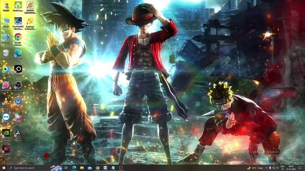Image resolution: width=305 pixels, height=171 pixels.
Task: Click the microphone icon in the system tray
Action: coord(270,168)
